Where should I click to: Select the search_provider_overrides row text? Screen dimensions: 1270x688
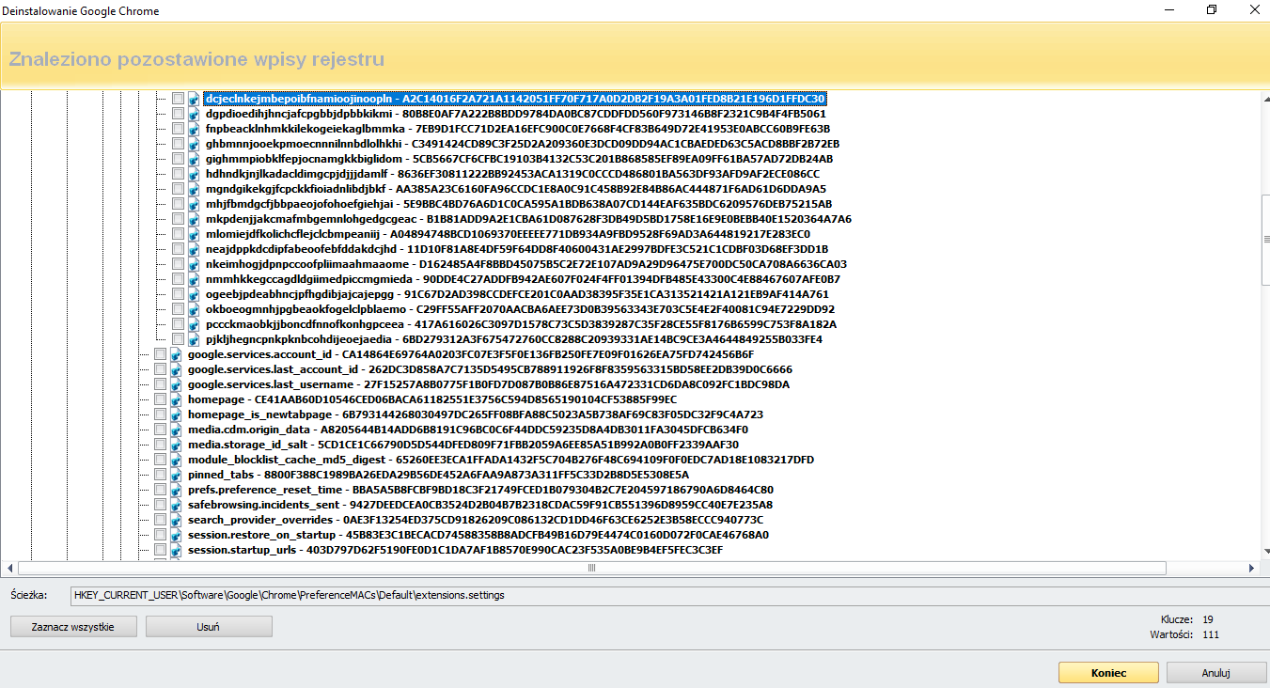[476, 520]
